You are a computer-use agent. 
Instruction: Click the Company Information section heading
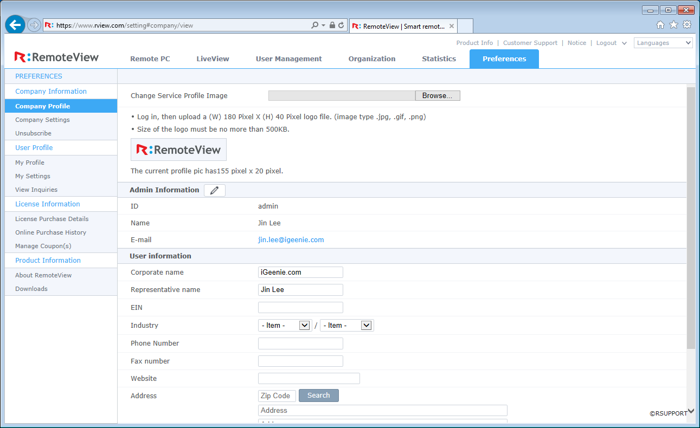pyautogui.click(x=51, y=92)
